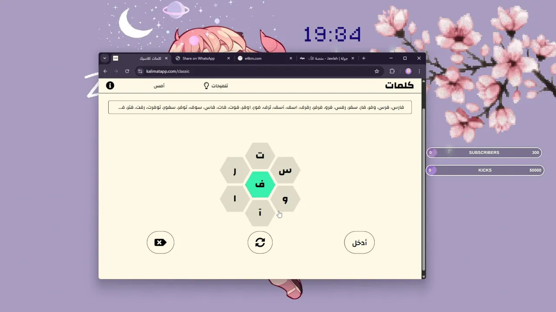Close the Share on WhatsApp tab

228,58
